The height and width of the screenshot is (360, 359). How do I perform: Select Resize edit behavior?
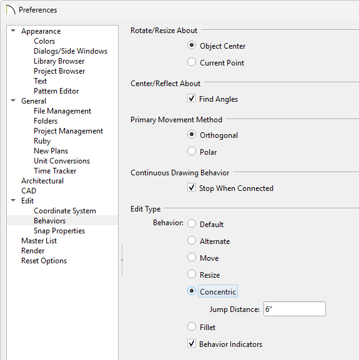pyautogui.click(x=192, y=274)
